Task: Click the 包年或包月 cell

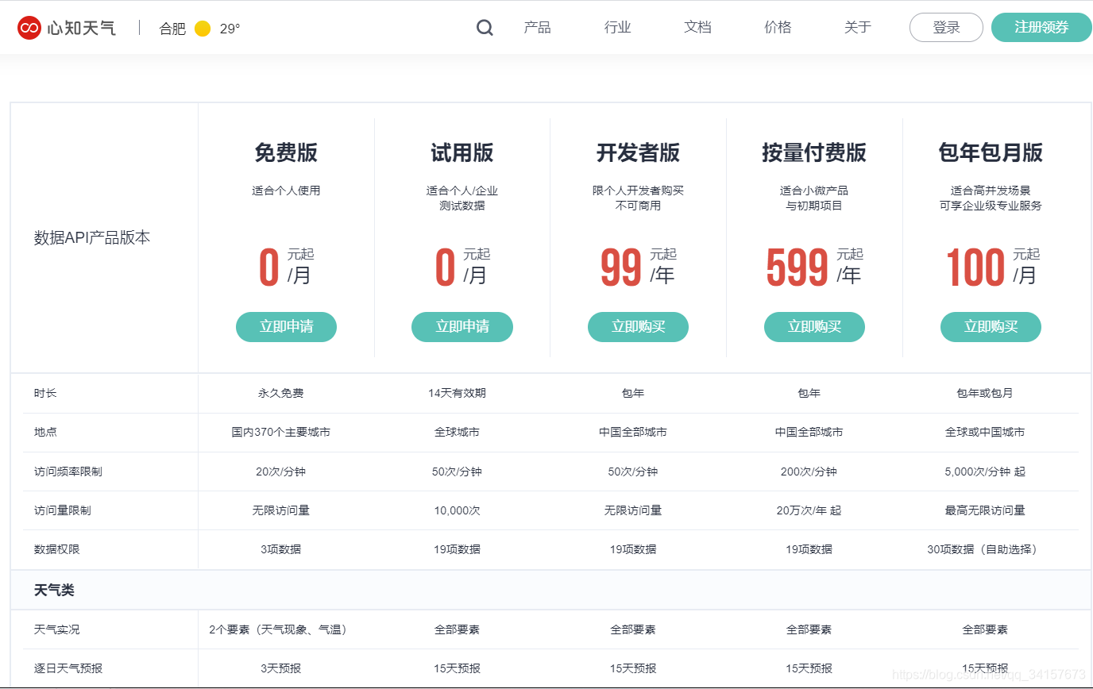Action: coord(985,393)
